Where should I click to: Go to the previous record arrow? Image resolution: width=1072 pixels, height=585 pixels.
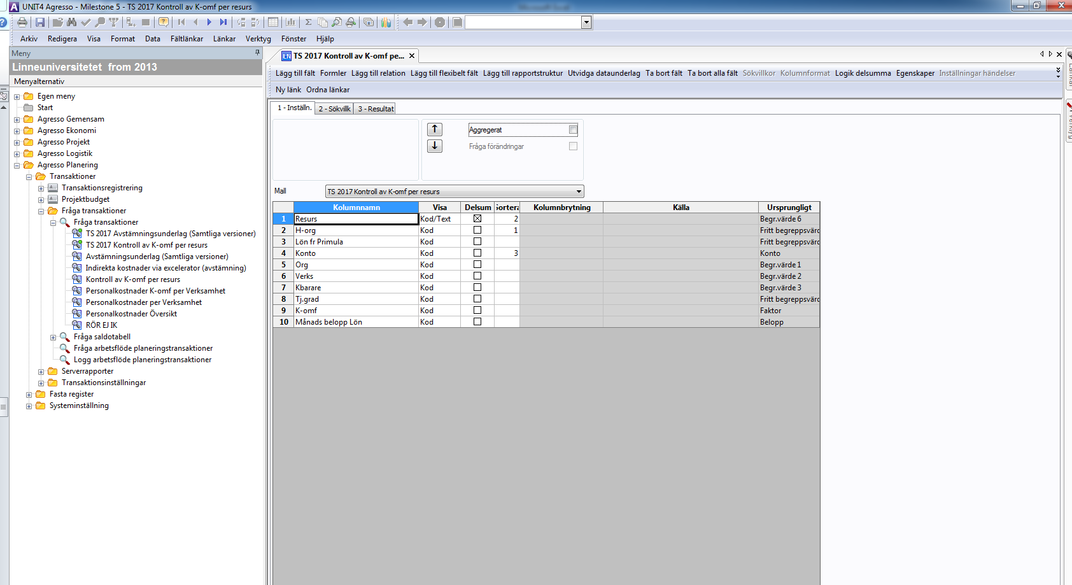coord(195,22)
